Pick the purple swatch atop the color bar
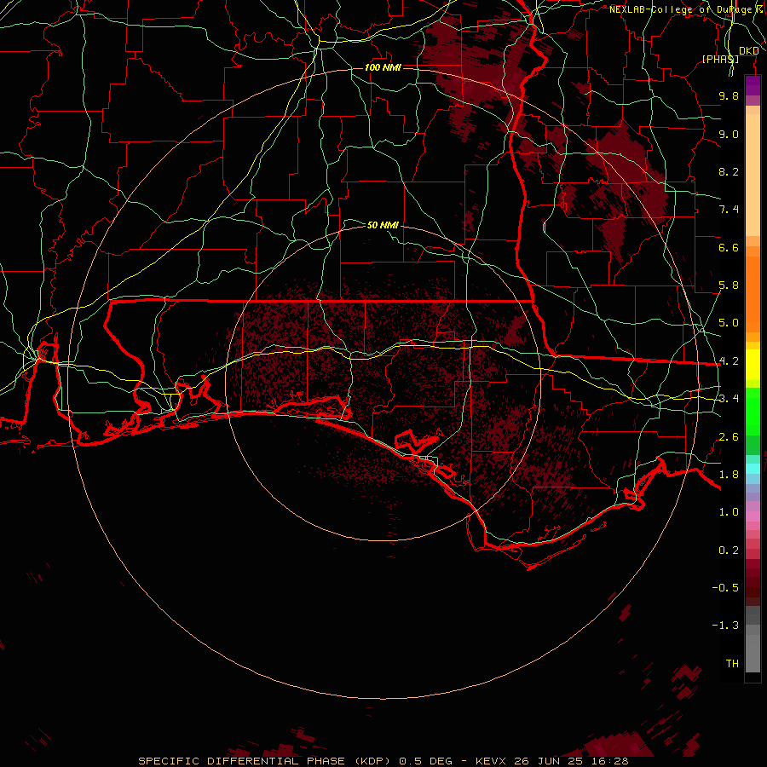The height and width of the screenshot is (767, 767). tap(753, 85)
